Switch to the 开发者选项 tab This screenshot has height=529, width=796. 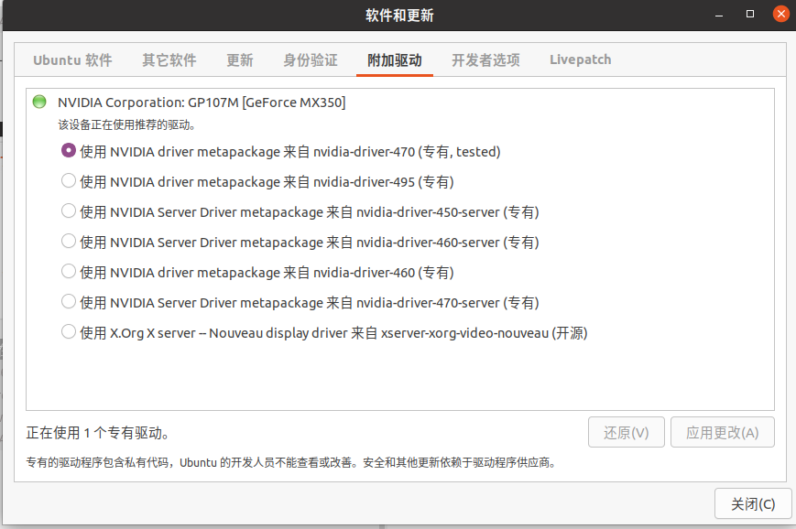(485, 59)
